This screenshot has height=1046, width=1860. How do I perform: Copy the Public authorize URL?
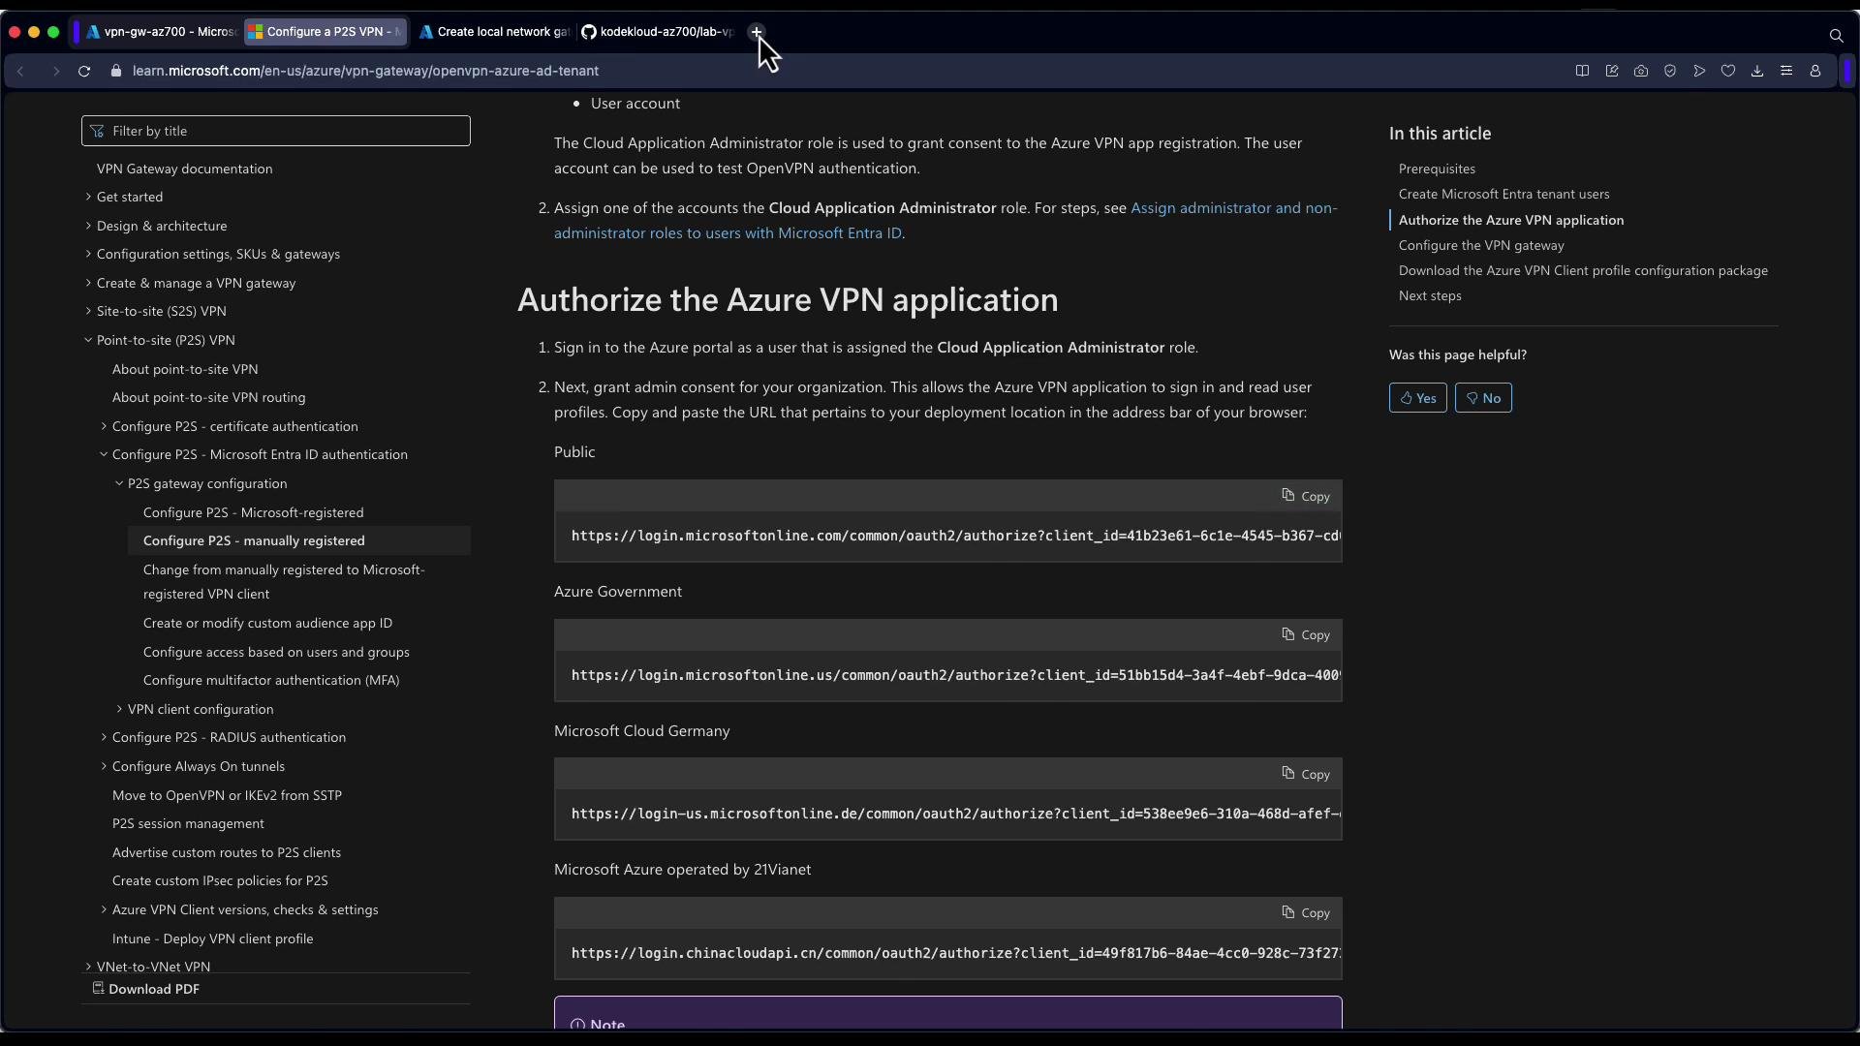coord(1306,496)
